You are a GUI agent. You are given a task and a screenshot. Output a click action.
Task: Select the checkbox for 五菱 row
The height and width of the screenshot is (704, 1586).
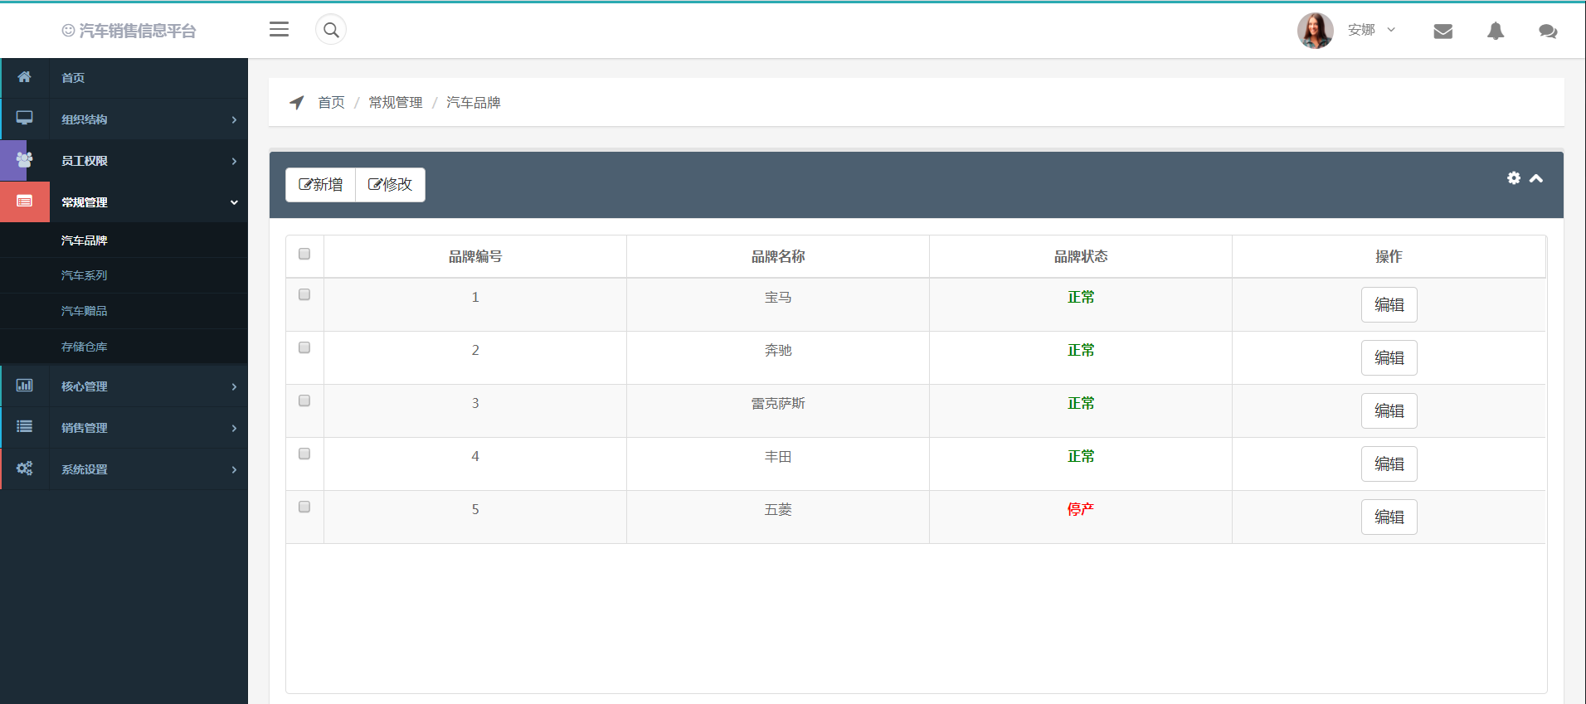point(304,507)
